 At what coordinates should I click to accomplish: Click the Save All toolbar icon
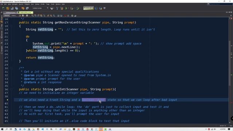click(16, 8)
